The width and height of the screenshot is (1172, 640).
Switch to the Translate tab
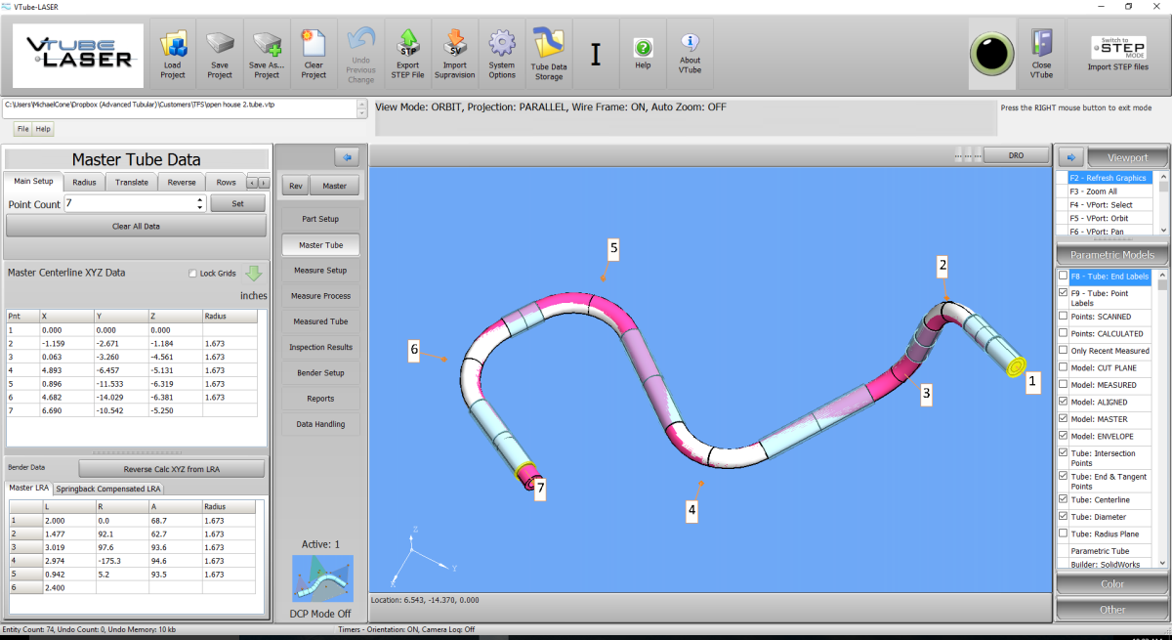pos(132,182)
